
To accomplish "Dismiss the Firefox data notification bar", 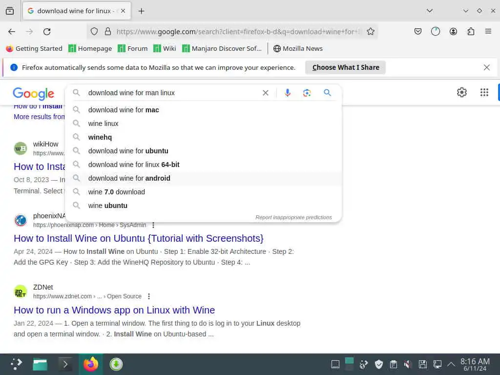I will 487,67.
